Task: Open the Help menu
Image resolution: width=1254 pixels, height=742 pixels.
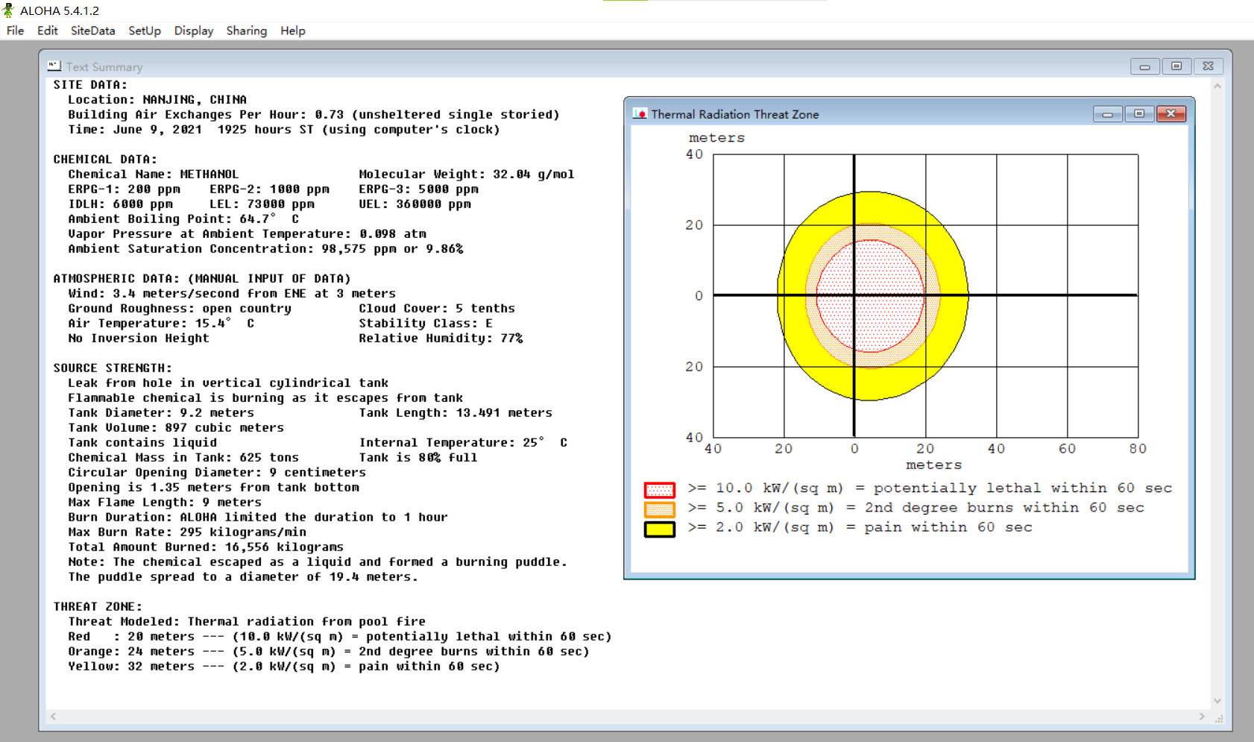Action: coord(293,31)
